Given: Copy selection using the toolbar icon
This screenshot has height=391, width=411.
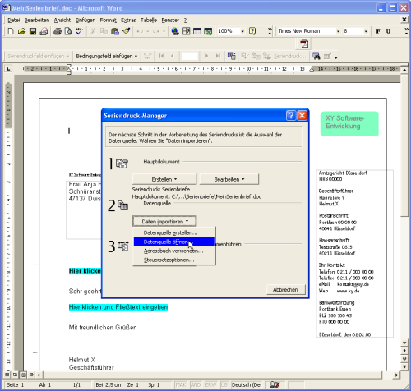Looking at the screenshot, I should (104, 31).
